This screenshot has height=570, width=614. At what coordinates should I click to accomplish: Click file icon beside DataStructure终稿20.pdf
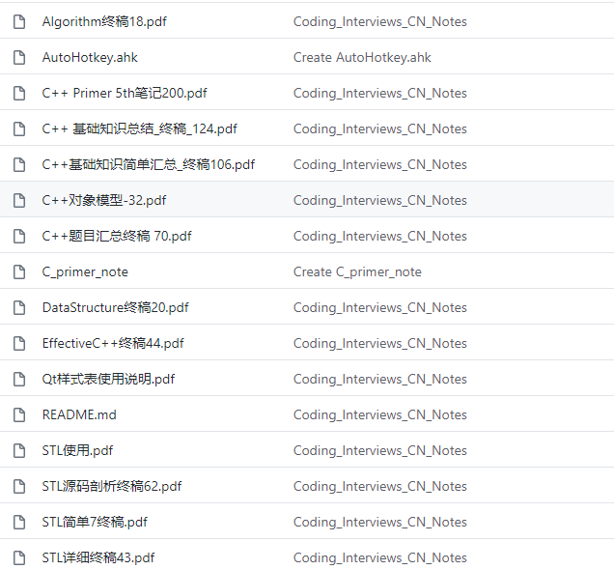(x=19, y=307)
